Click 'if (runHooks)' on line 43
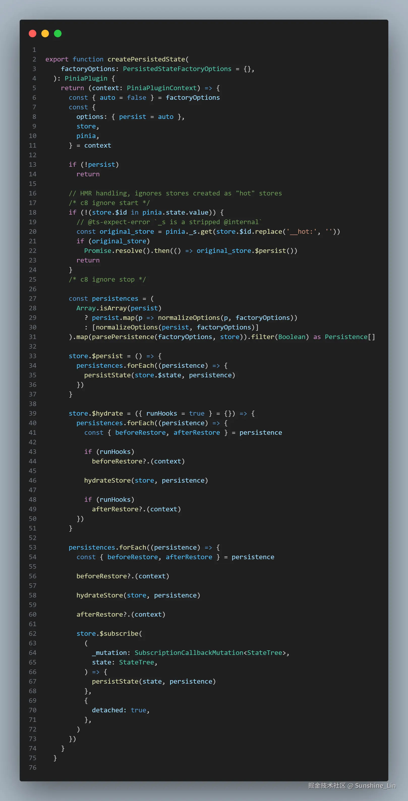 pos(109,452)
